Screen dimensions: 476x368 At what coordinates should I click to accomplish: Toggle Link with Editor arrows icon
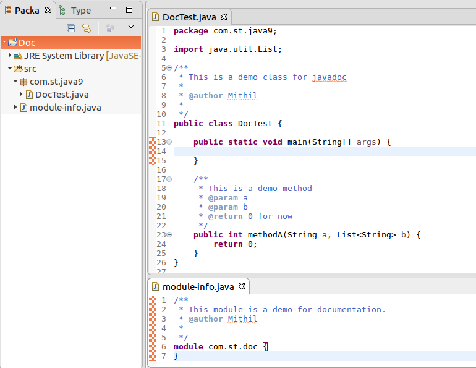pyautogui.click(x=87, y=28)
